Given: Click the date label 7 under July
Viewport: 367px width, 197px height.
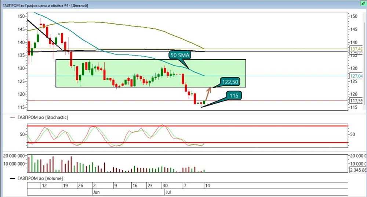Looking at the screenshot, I should [x=185, y=186].
